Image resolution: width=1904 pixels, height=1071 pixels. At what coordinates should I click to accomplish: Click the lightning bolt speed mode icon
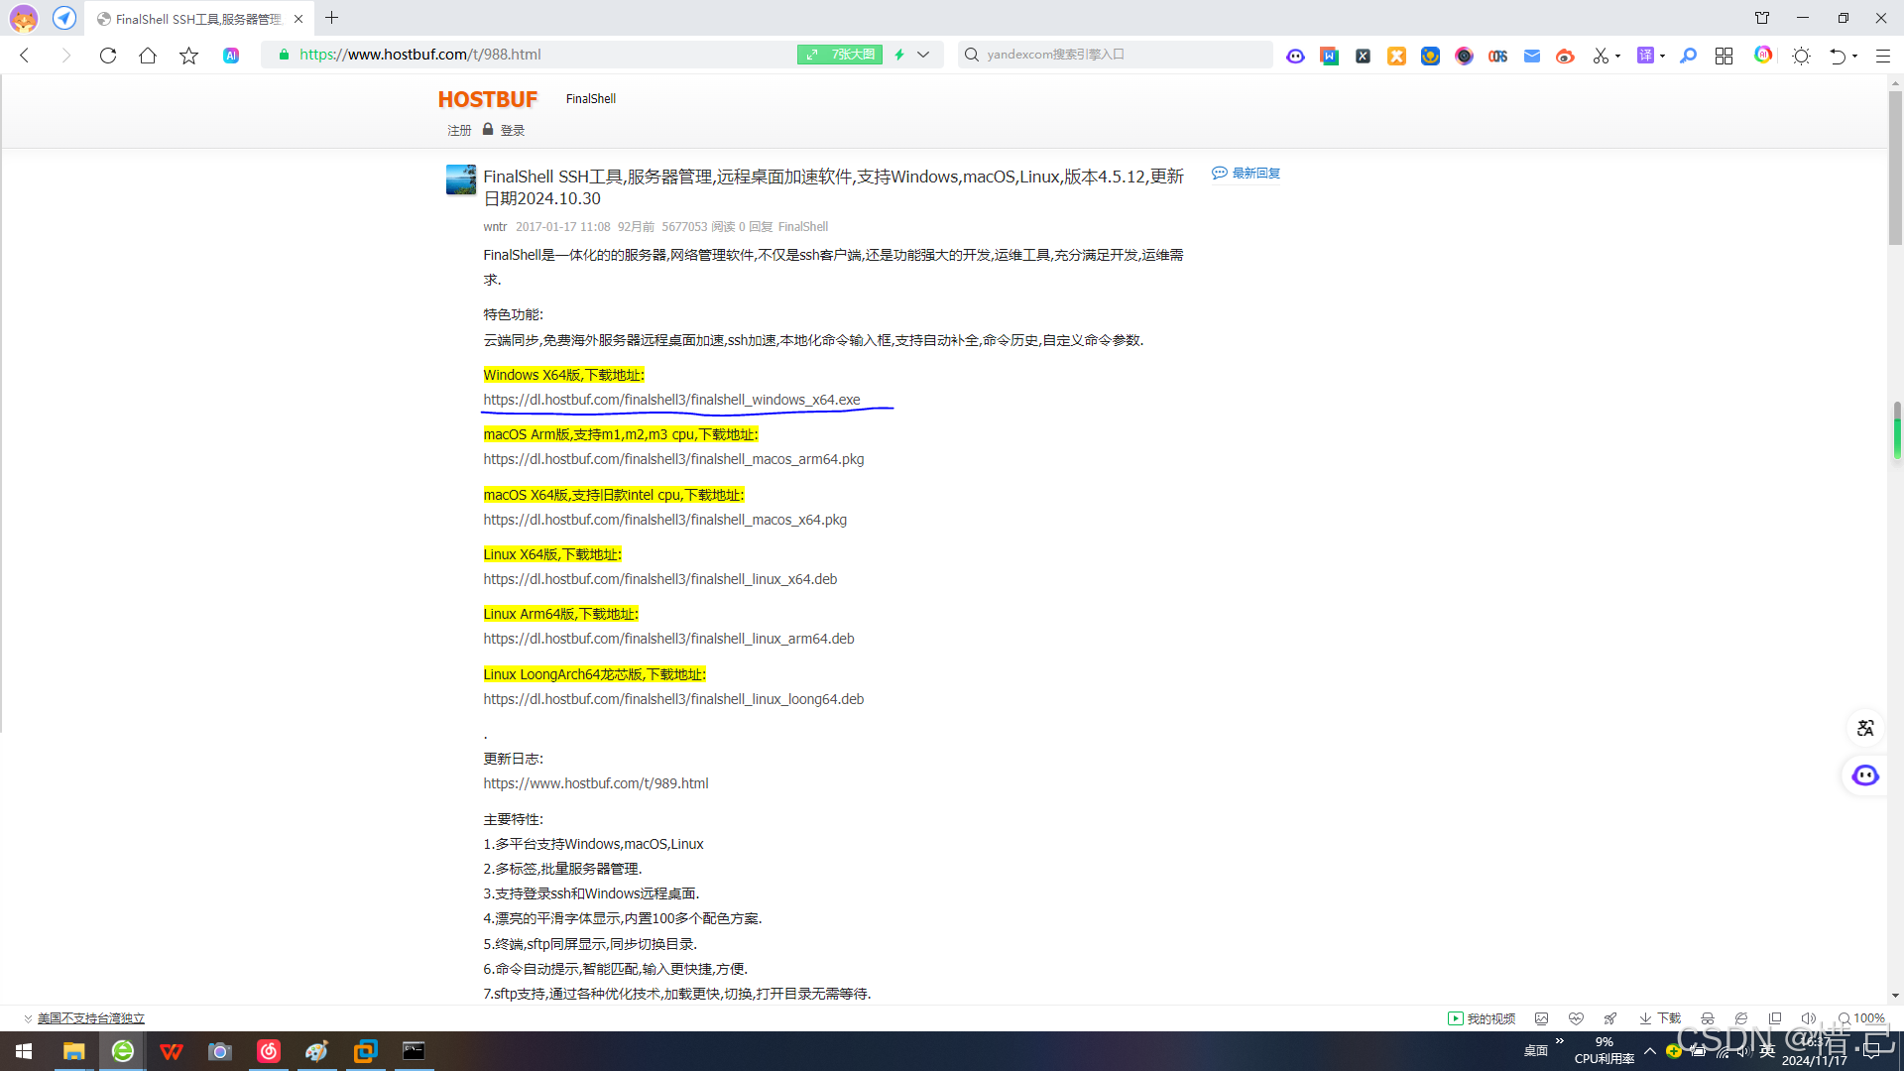[x=899, y=55]
